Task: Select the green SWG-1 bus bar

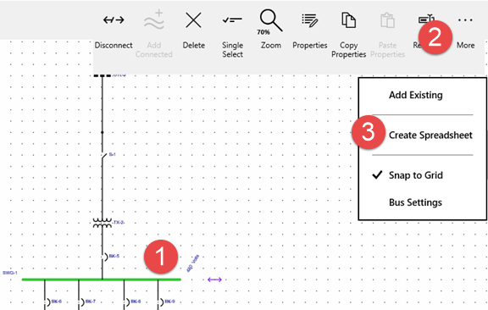Action: tap(102, 280)
